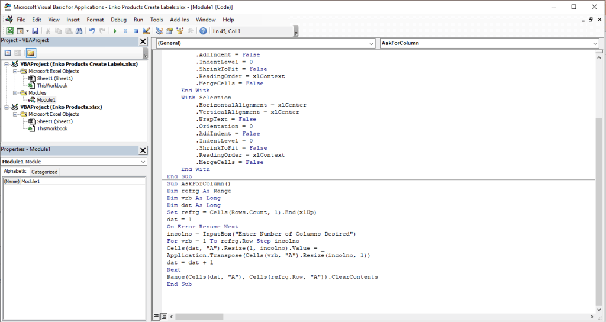Open the Debug menu
The image size is (606, 322).
coord(118,20)
